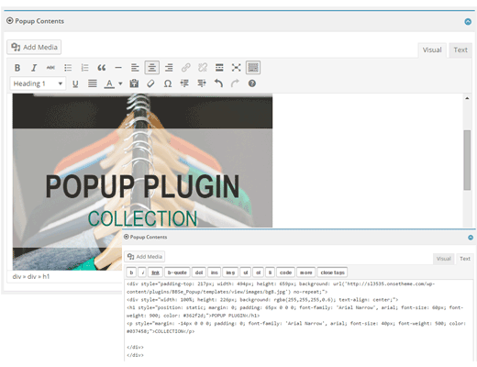Apply strikethrough formatting
Viewport: 477px width, 367px height.
click(x=50, y=68)
